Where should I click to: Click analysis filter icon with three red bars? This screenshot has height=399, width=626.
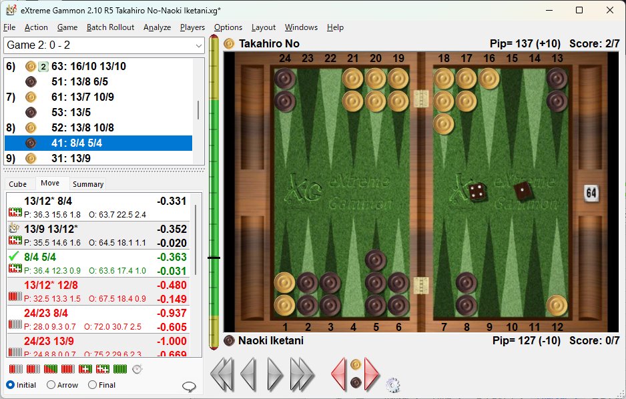(33, 369)
